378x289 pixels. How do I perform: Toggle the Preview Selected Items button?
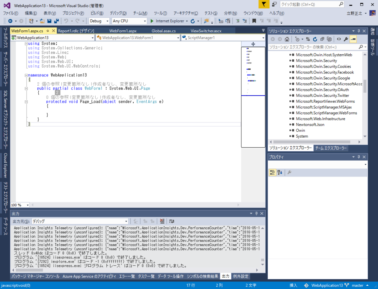coord(353,39)
